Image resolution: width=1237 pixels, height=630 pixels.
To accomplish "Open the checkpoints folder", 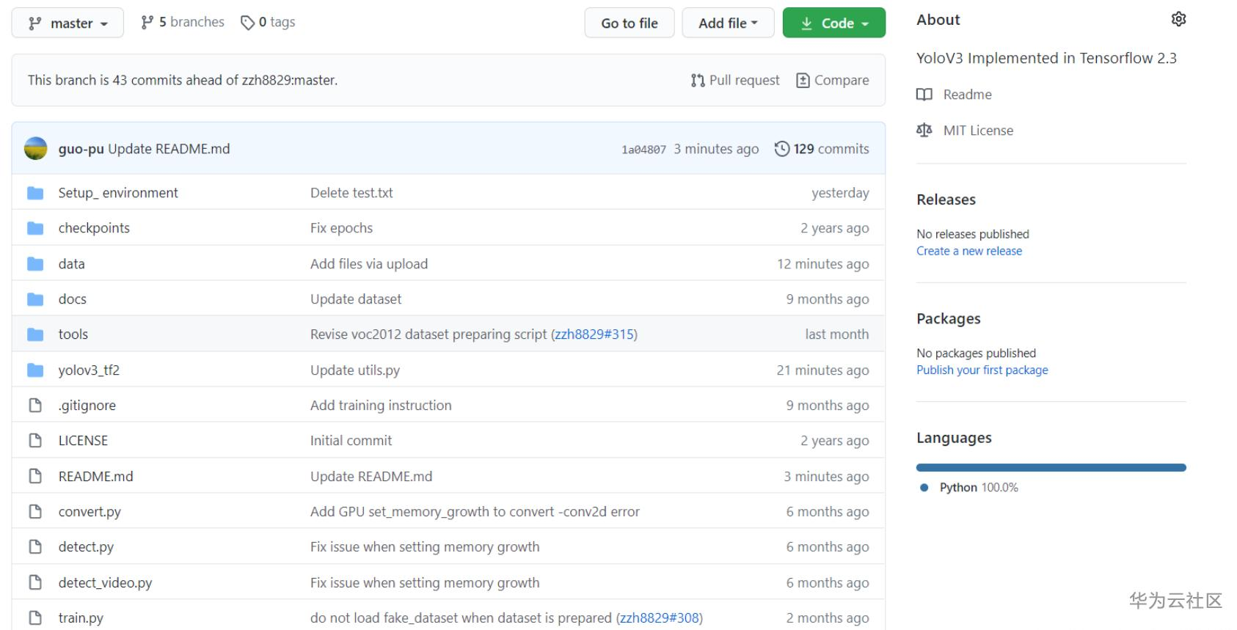I will tap(94, 228).
